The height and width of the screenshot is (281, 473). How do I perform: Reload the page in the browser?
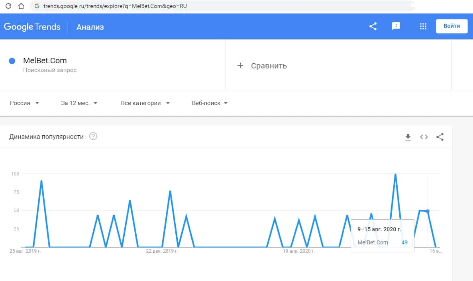[8, 6]
